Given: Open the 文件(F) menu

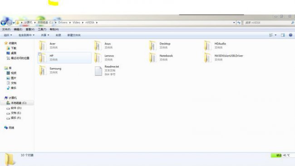Looking at the screenshot, I should pos(6,30).
